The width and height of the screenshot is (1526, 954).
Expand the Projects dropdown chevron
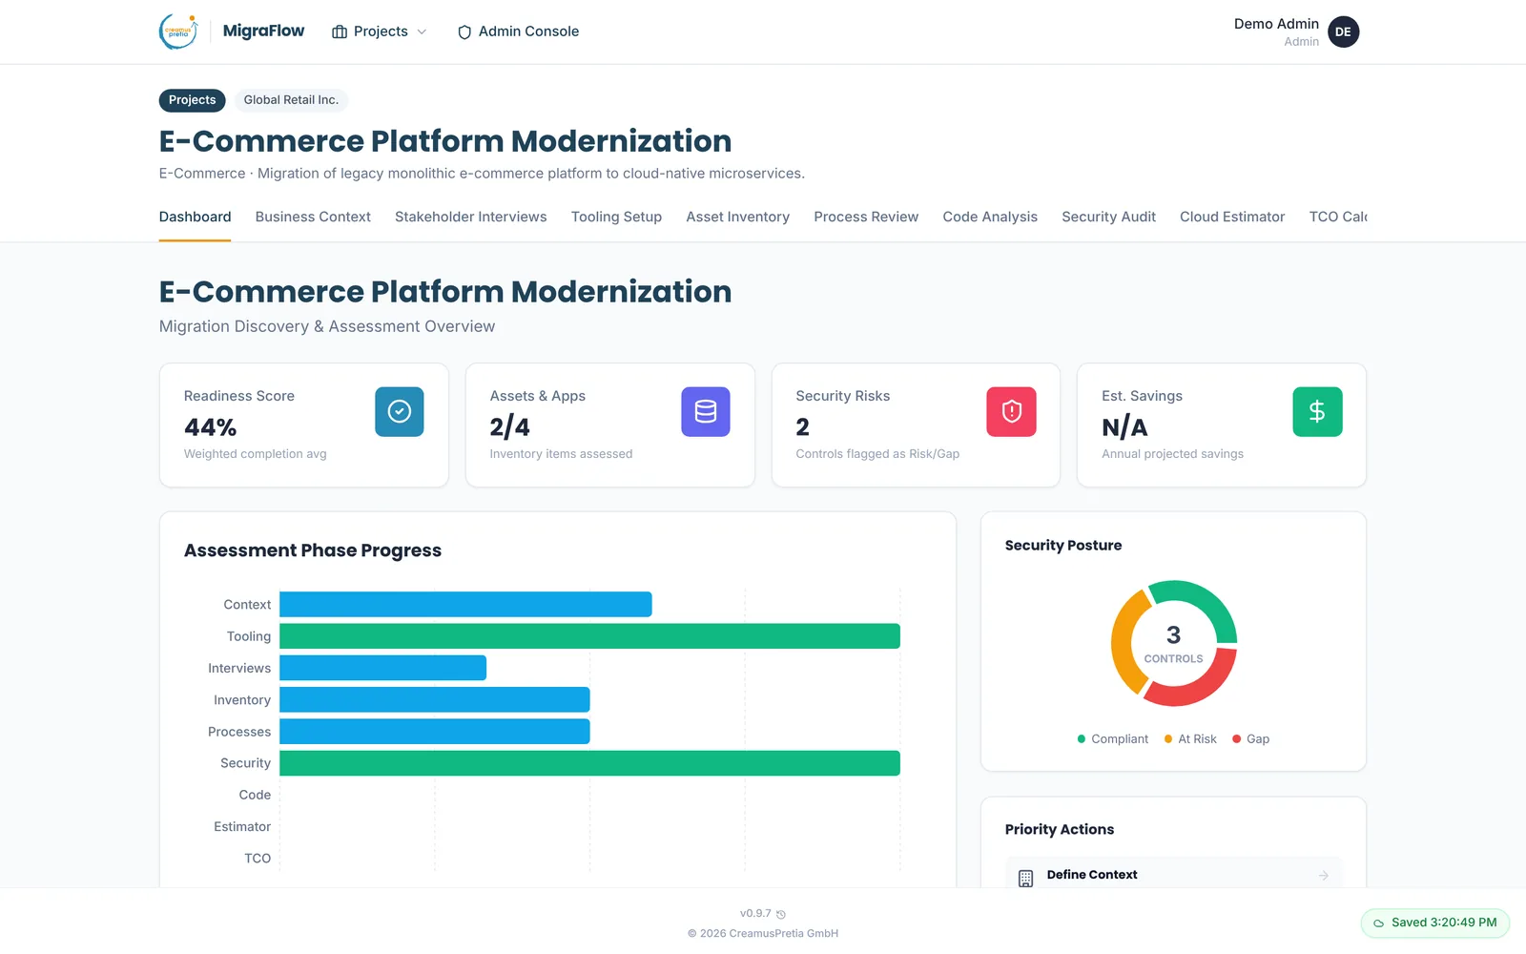[422, 31]
